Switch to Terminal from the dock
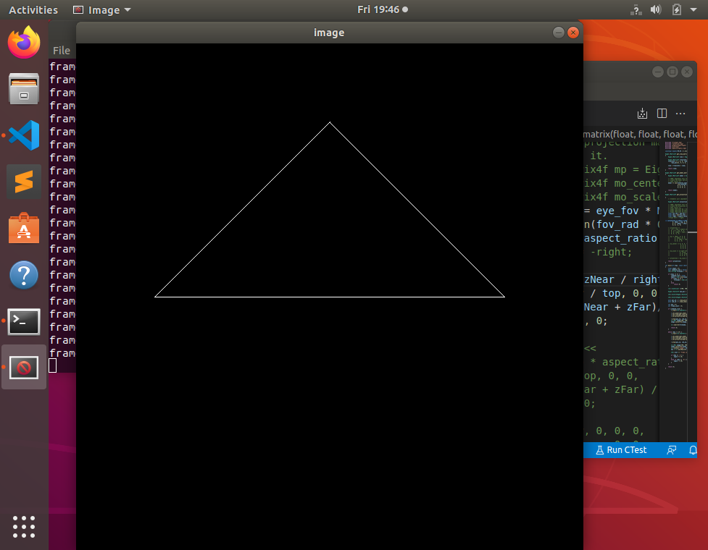708x550 pixels. coord(24,321)
